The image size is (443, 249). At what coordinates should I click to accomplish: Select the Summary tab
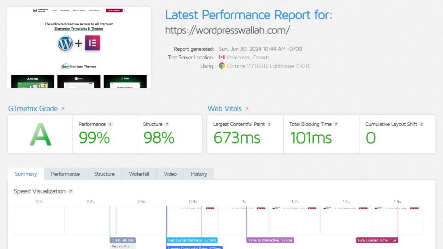click(x=26, y=174)
